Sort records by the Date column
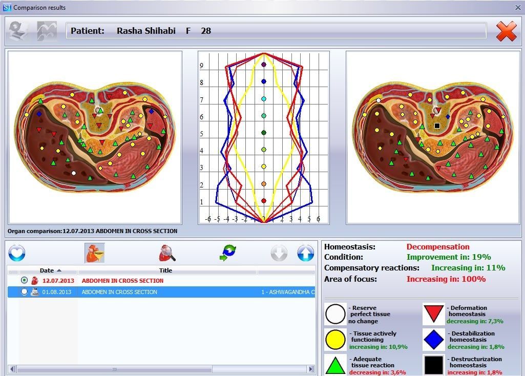Viewport: 525px width, 376px height. pyautogui.click(x=48, y=270)
